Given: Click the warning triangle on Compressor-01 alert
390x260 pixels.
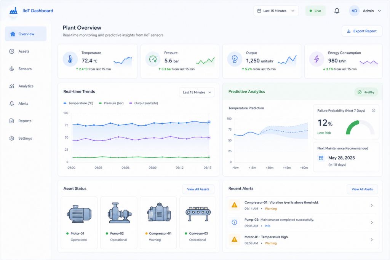Looking at the screenshot, I should point(234,205).
